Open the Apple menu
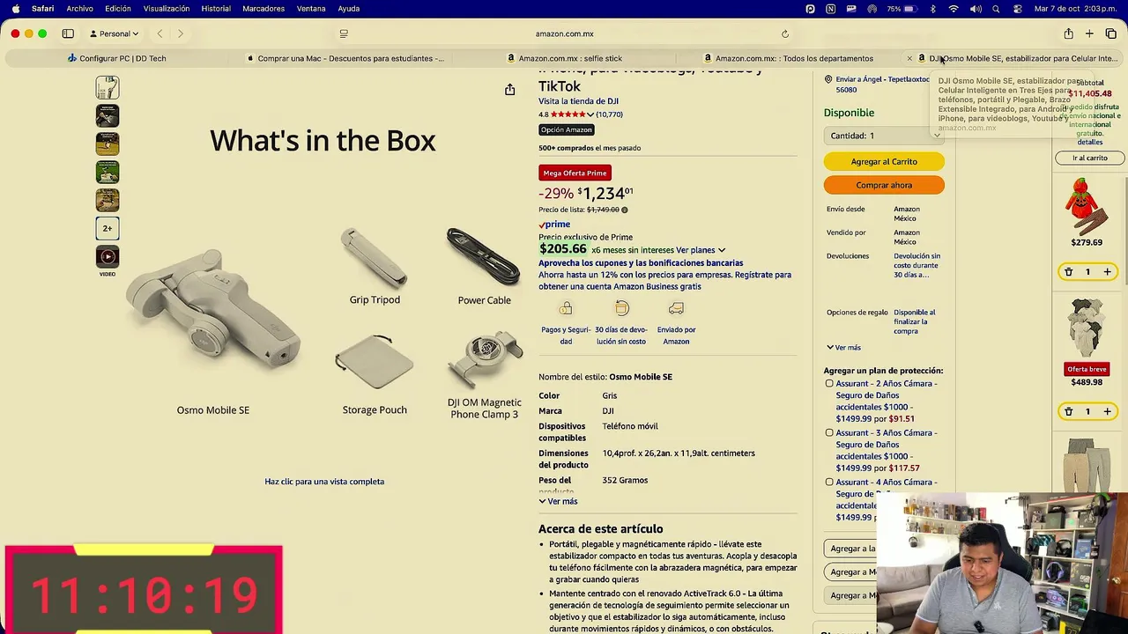The height and width of the screenshot is (634, 1128). click(x=15, y=9)
